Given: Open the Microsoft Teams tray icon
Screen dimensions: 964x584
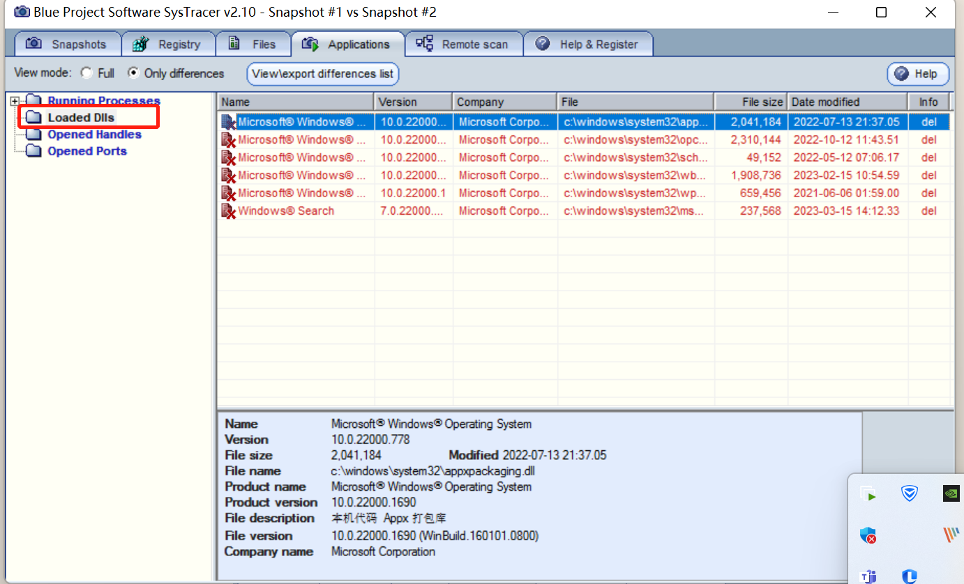Looking at the screenshot, I should (x=868, y=576).
